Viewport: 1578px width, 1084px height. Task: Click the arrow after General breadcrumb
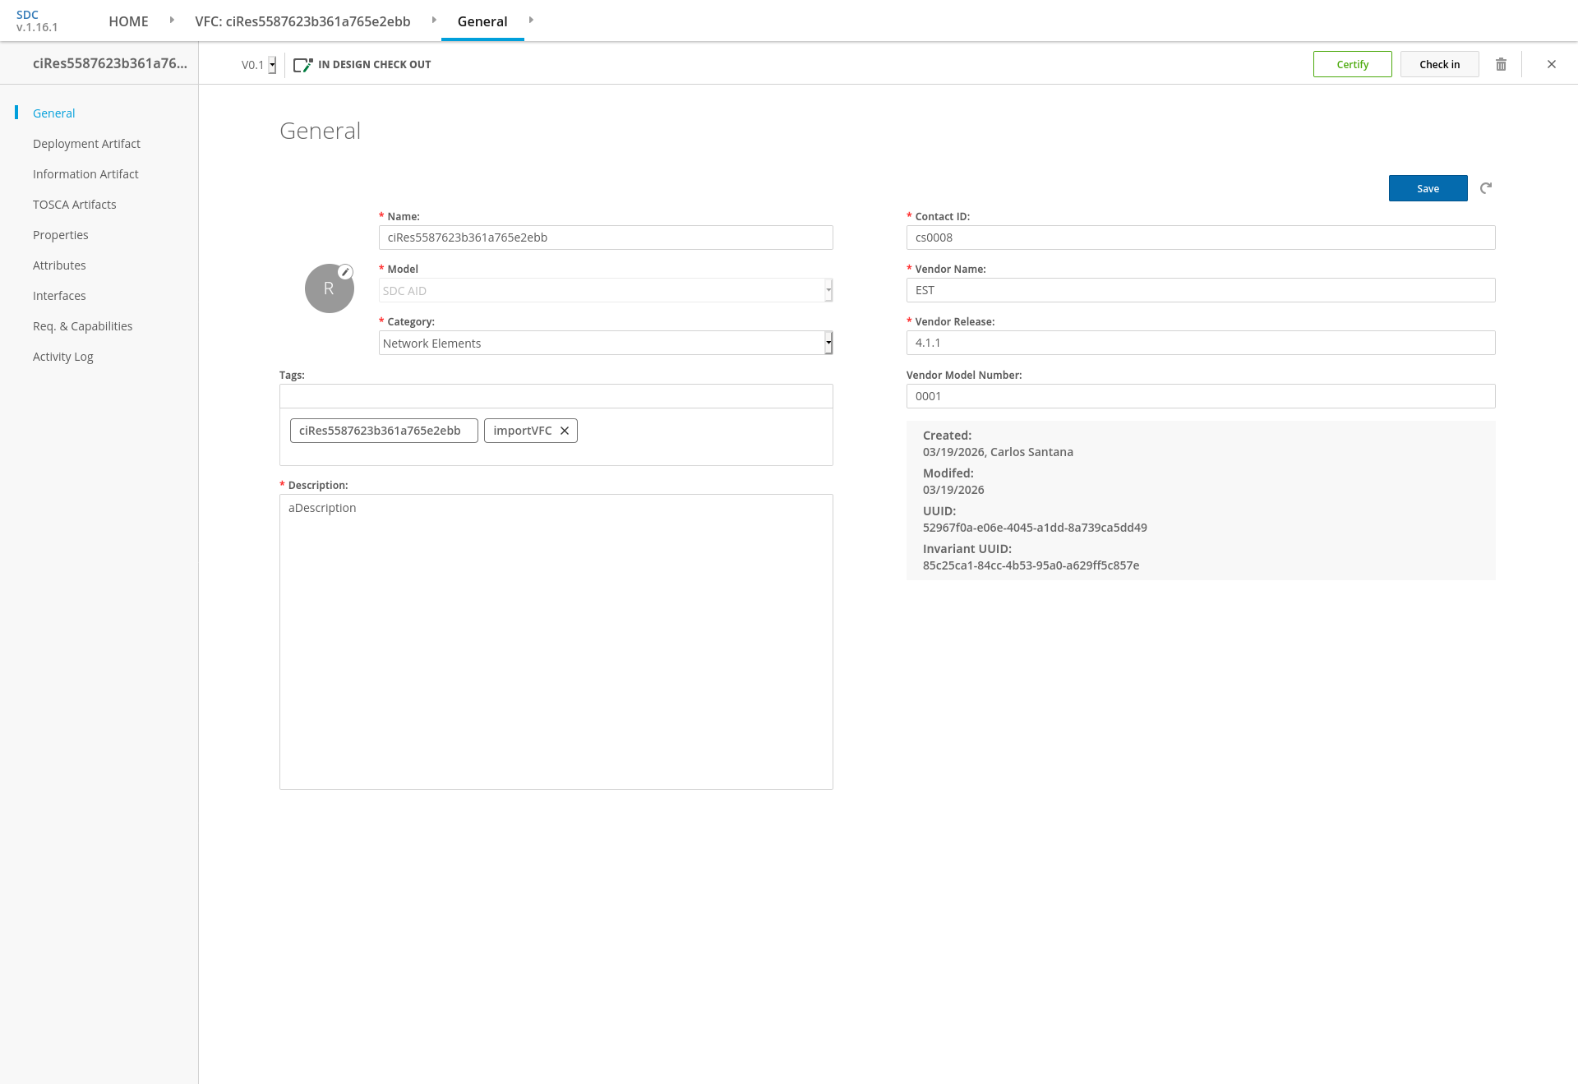531,20
